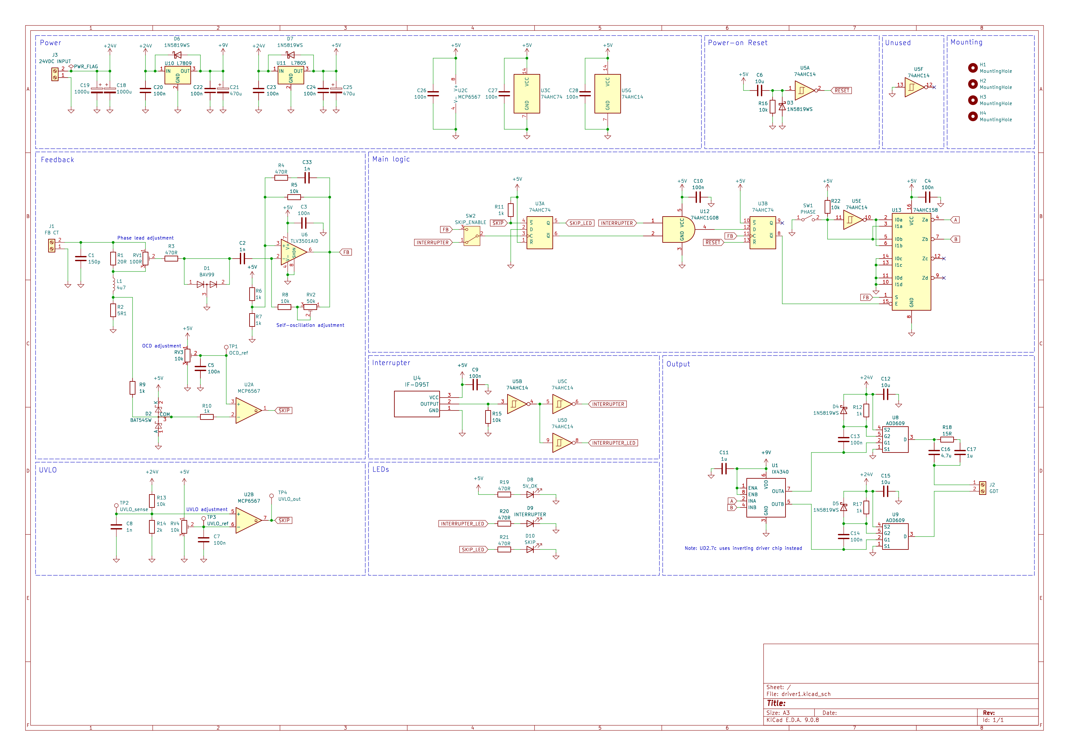Select the U3A 74AHC74 flip-flop symbol

tap(540, 233)
